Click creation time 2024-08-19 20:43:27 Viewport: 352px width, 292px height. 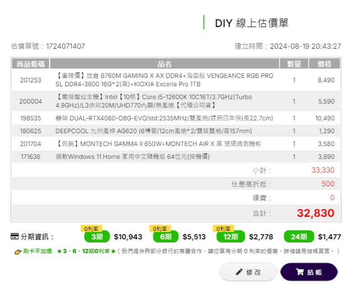click(x=306, y=46)
